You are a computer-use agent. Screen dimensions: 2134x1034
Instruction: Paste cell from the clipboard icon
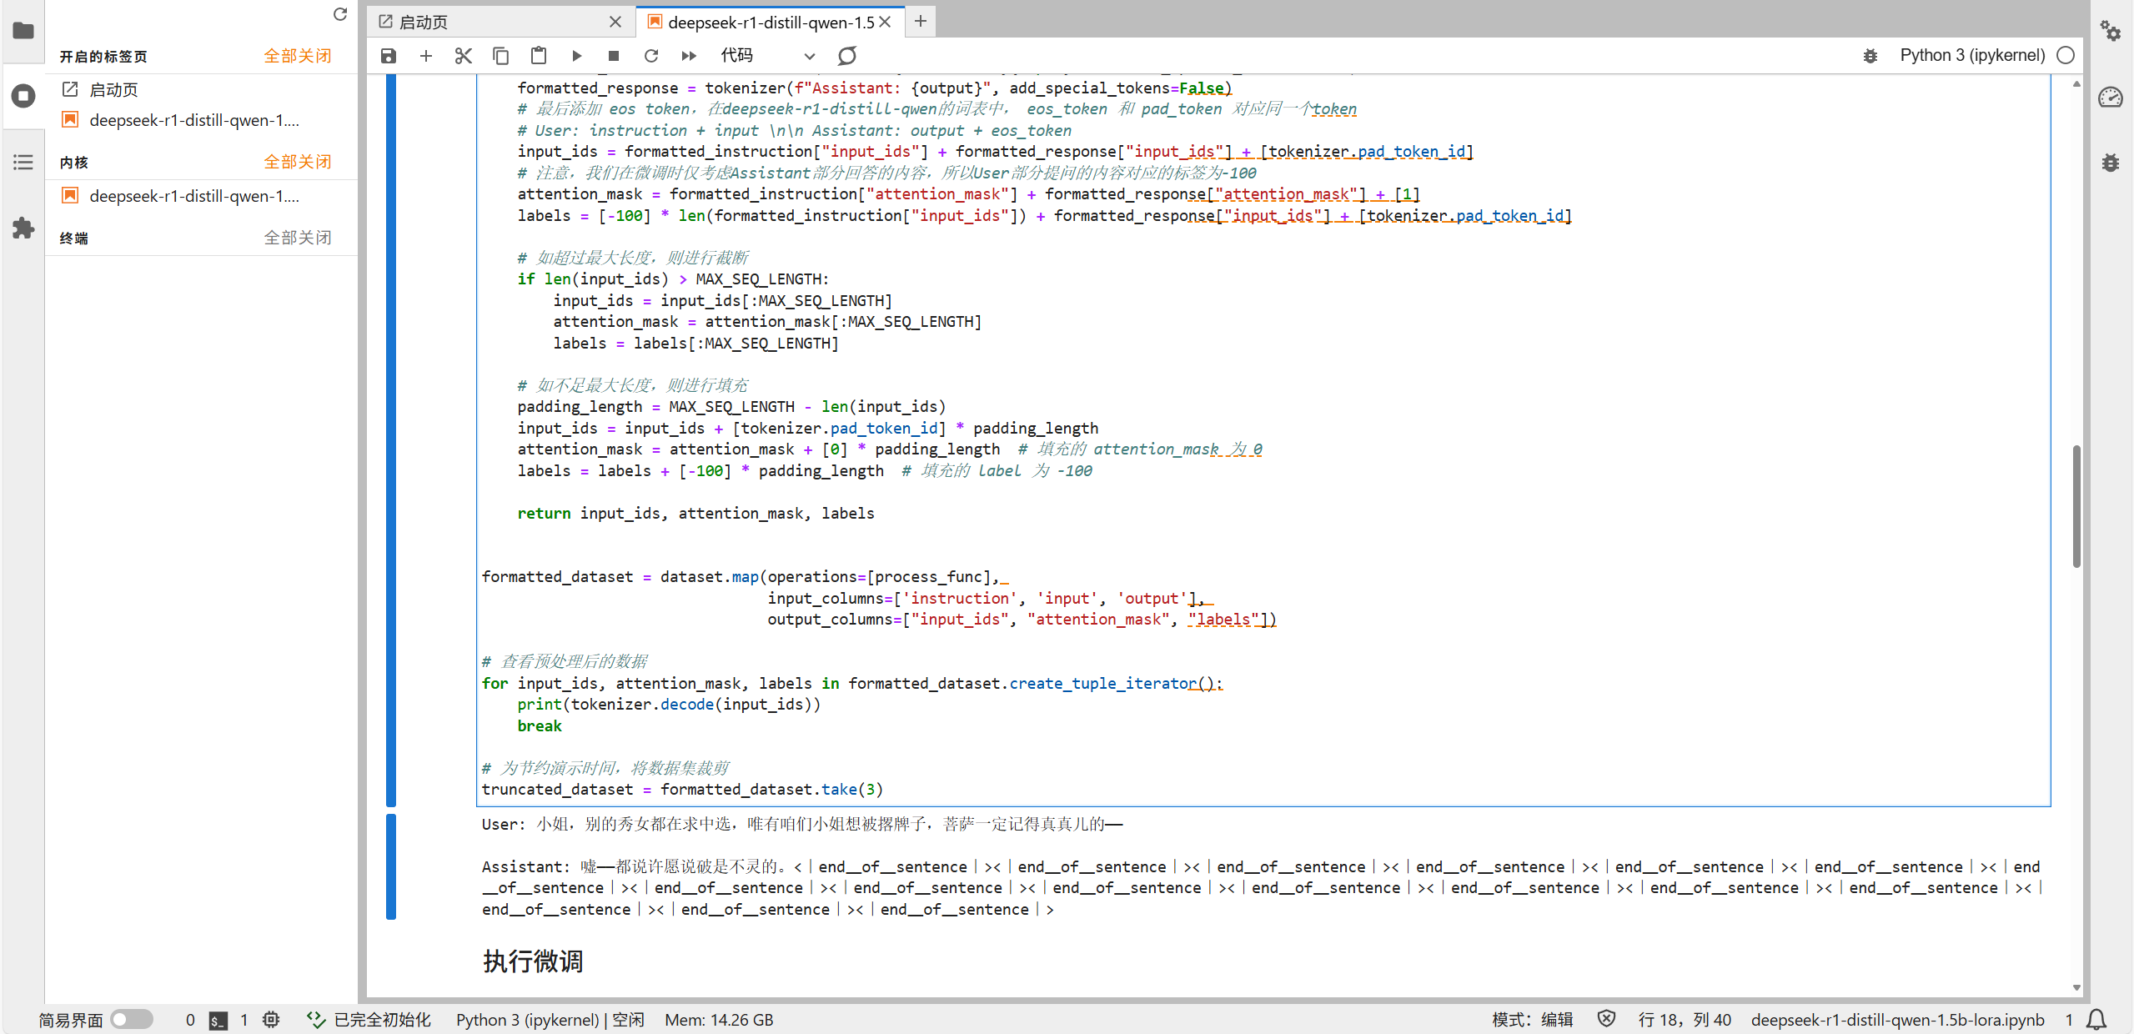click(539, 56)
